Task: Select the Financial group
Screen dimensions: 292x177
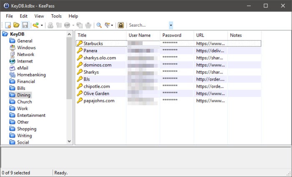Action: point(26,81)
